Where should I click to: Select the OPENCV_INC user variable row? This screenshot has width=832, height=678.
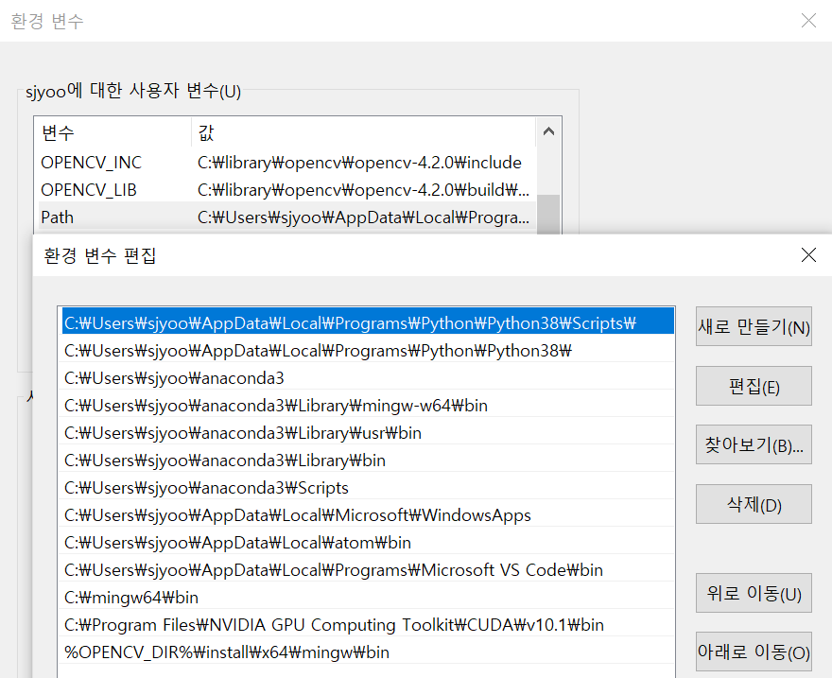pyautogui.click(x=287, y=162)
